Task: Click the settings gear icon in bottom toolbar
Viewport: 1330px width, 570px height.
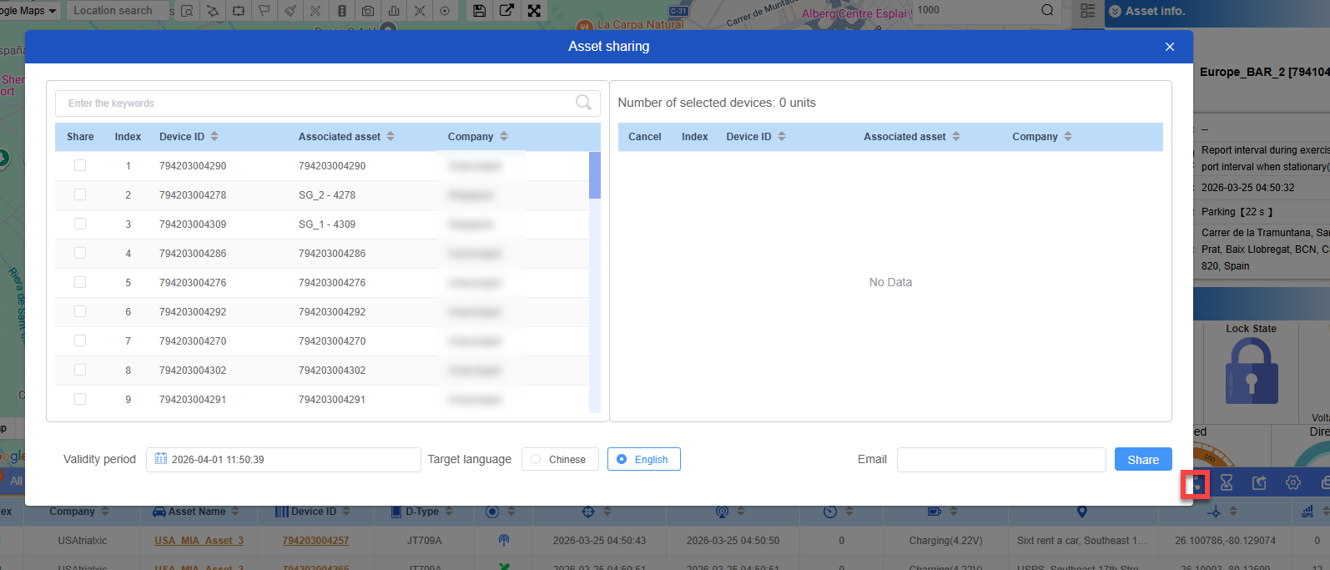Action: coord(1293,482)
